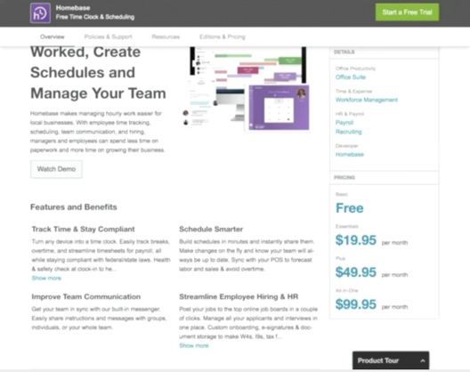Viewport: 470px width, 372px height.
Task: Click the product screenshot preview image
Action: click(247, 88)
